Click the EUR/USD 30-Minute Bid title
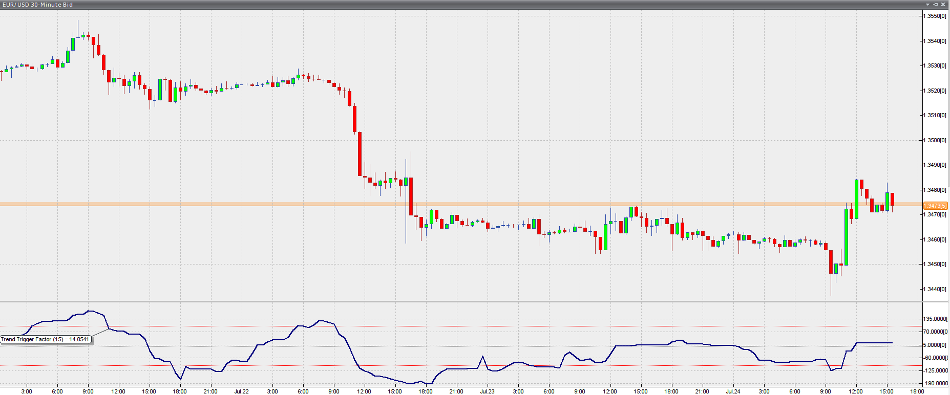Image resolution: width=950 pixels, height=395 pixels. (38, 5)
